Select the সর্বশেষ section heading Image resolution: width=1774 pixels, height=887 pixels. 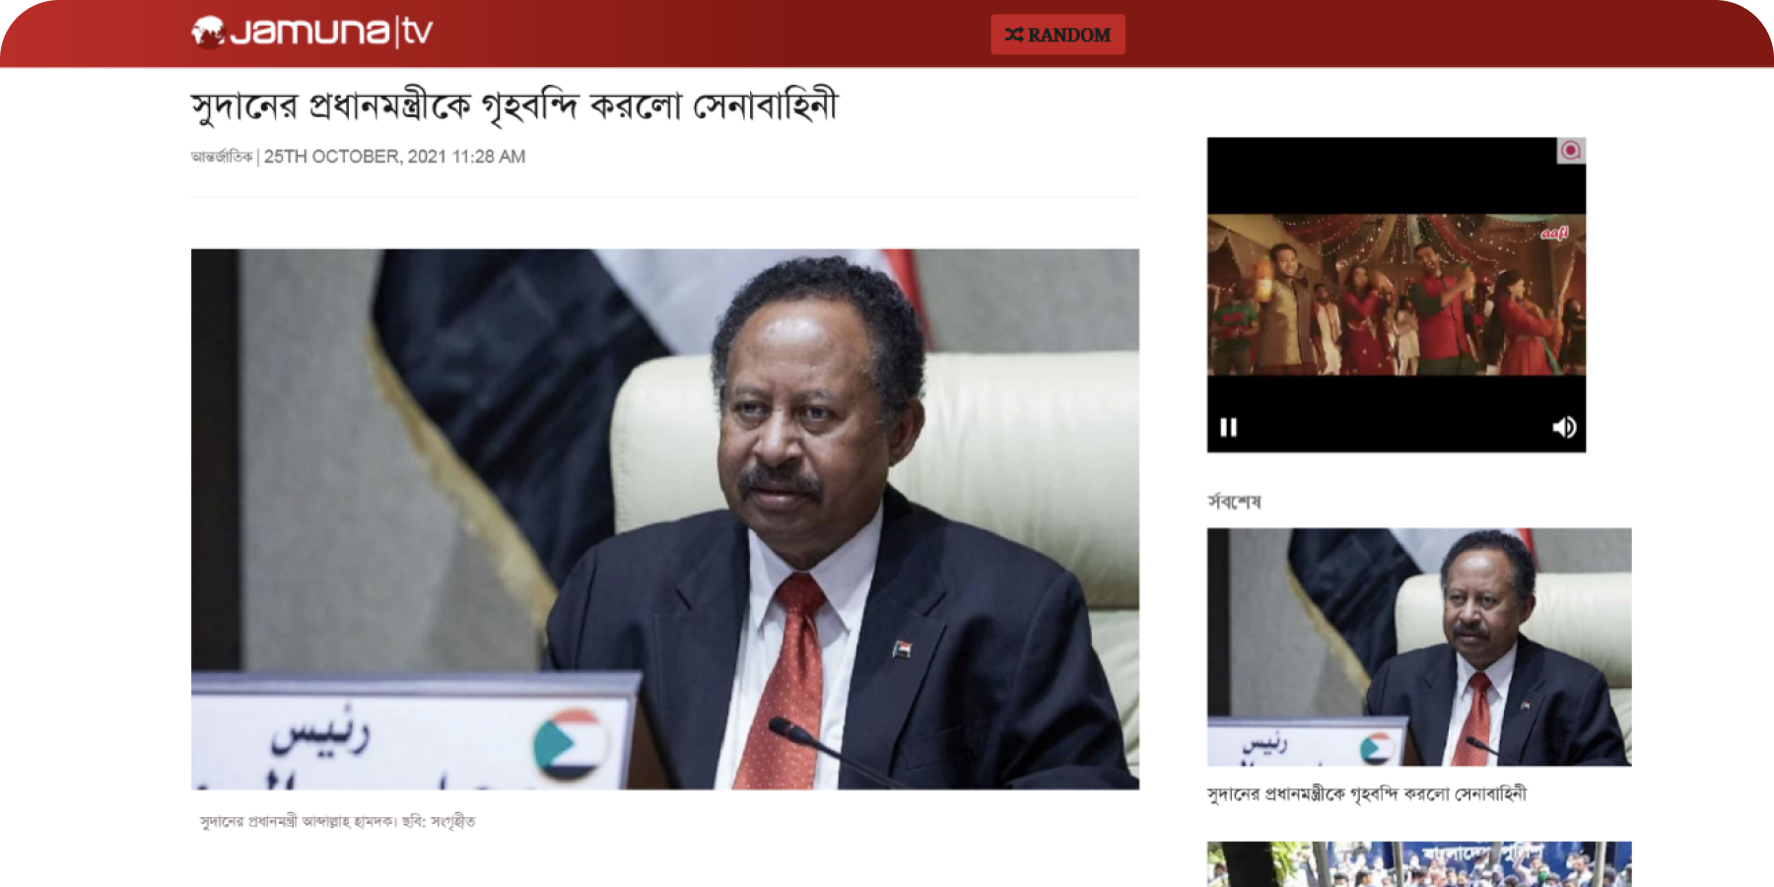[1234, 502]
